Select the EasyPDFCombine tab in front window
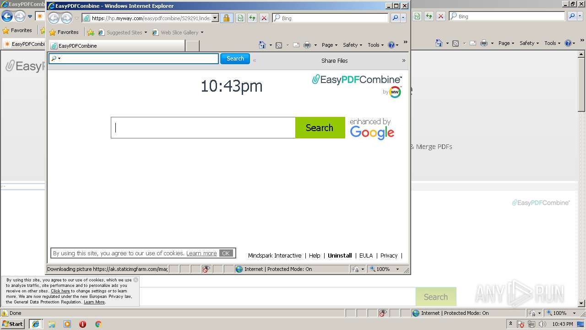 117,46
